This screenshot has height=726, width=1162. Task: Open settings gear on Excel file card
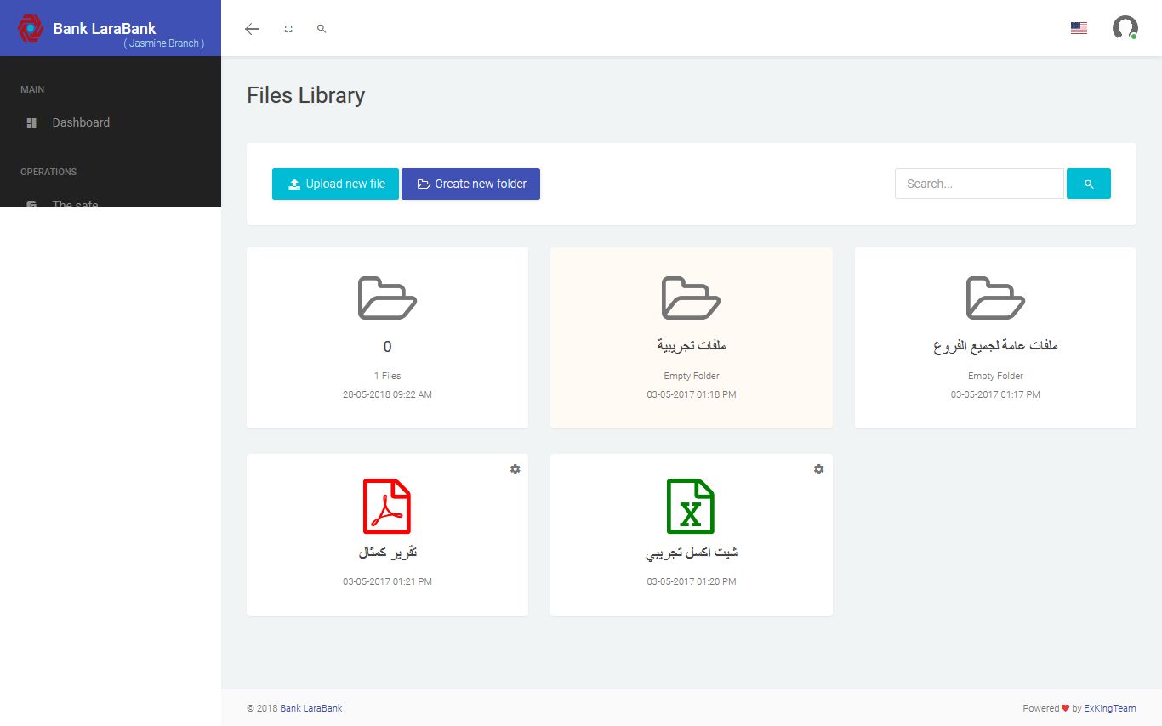click(818, 469)
